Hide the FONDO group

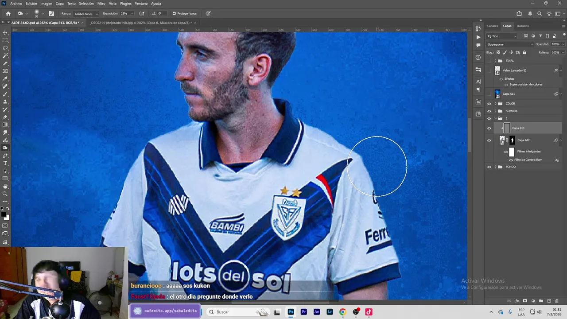489,167
